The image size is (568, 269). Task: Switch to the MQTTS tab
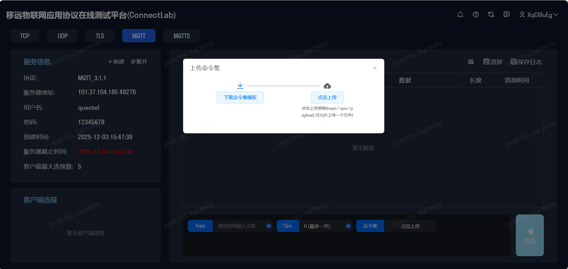(x=181, y=36)
